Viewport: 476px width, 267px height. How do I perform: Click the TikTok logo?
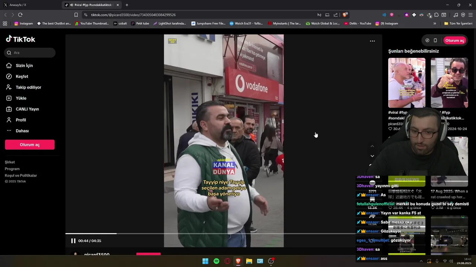(x=20, y=39)
